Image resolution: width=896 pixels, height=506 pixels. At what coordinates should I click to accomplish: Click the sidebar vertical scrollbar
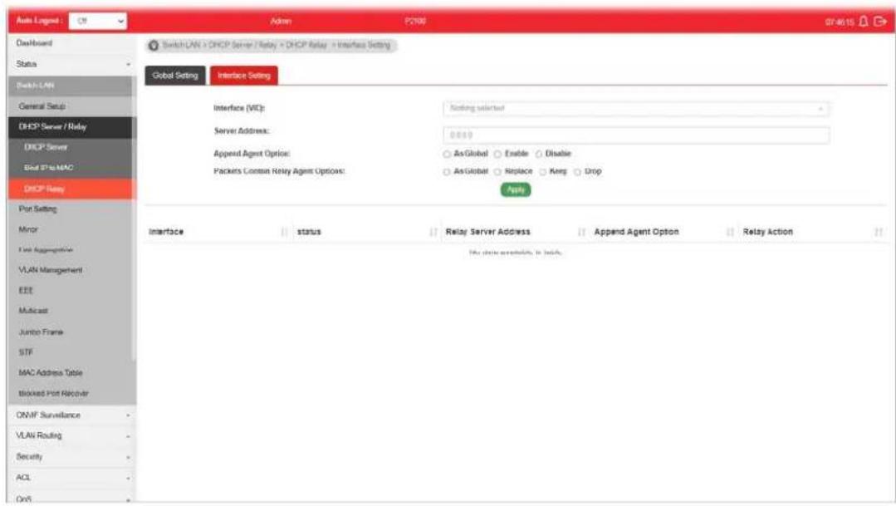point(135,217)
